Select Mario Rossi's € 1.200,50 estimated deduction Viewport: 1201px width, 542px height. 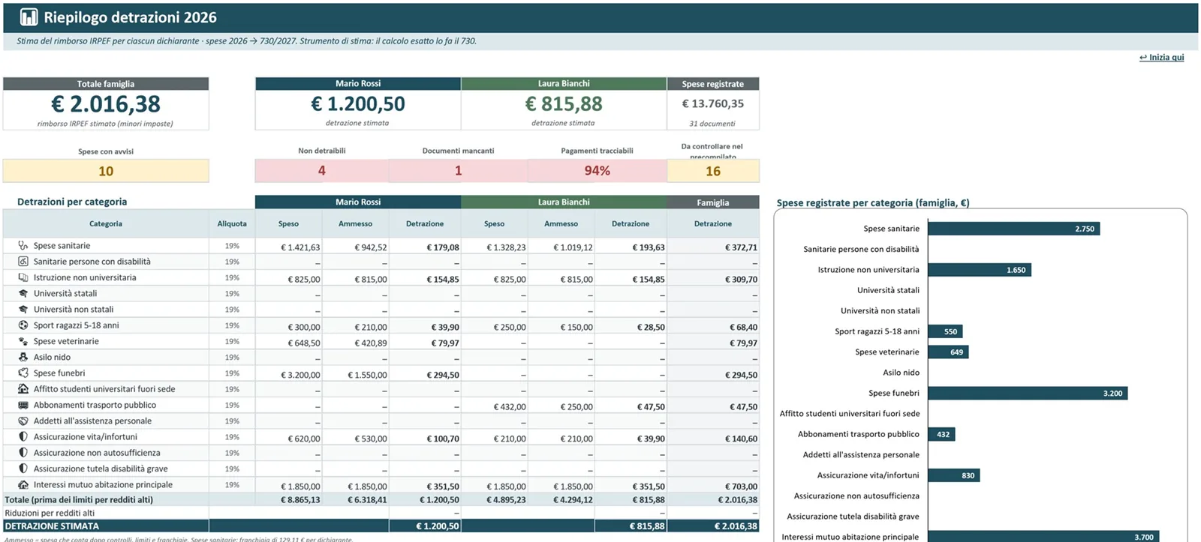pos(358,104)
